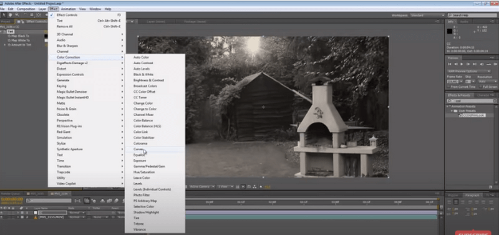This screenshot has height=235, width=499.
Task: Switch to the Project panel tab
Action: coord(6,22)
